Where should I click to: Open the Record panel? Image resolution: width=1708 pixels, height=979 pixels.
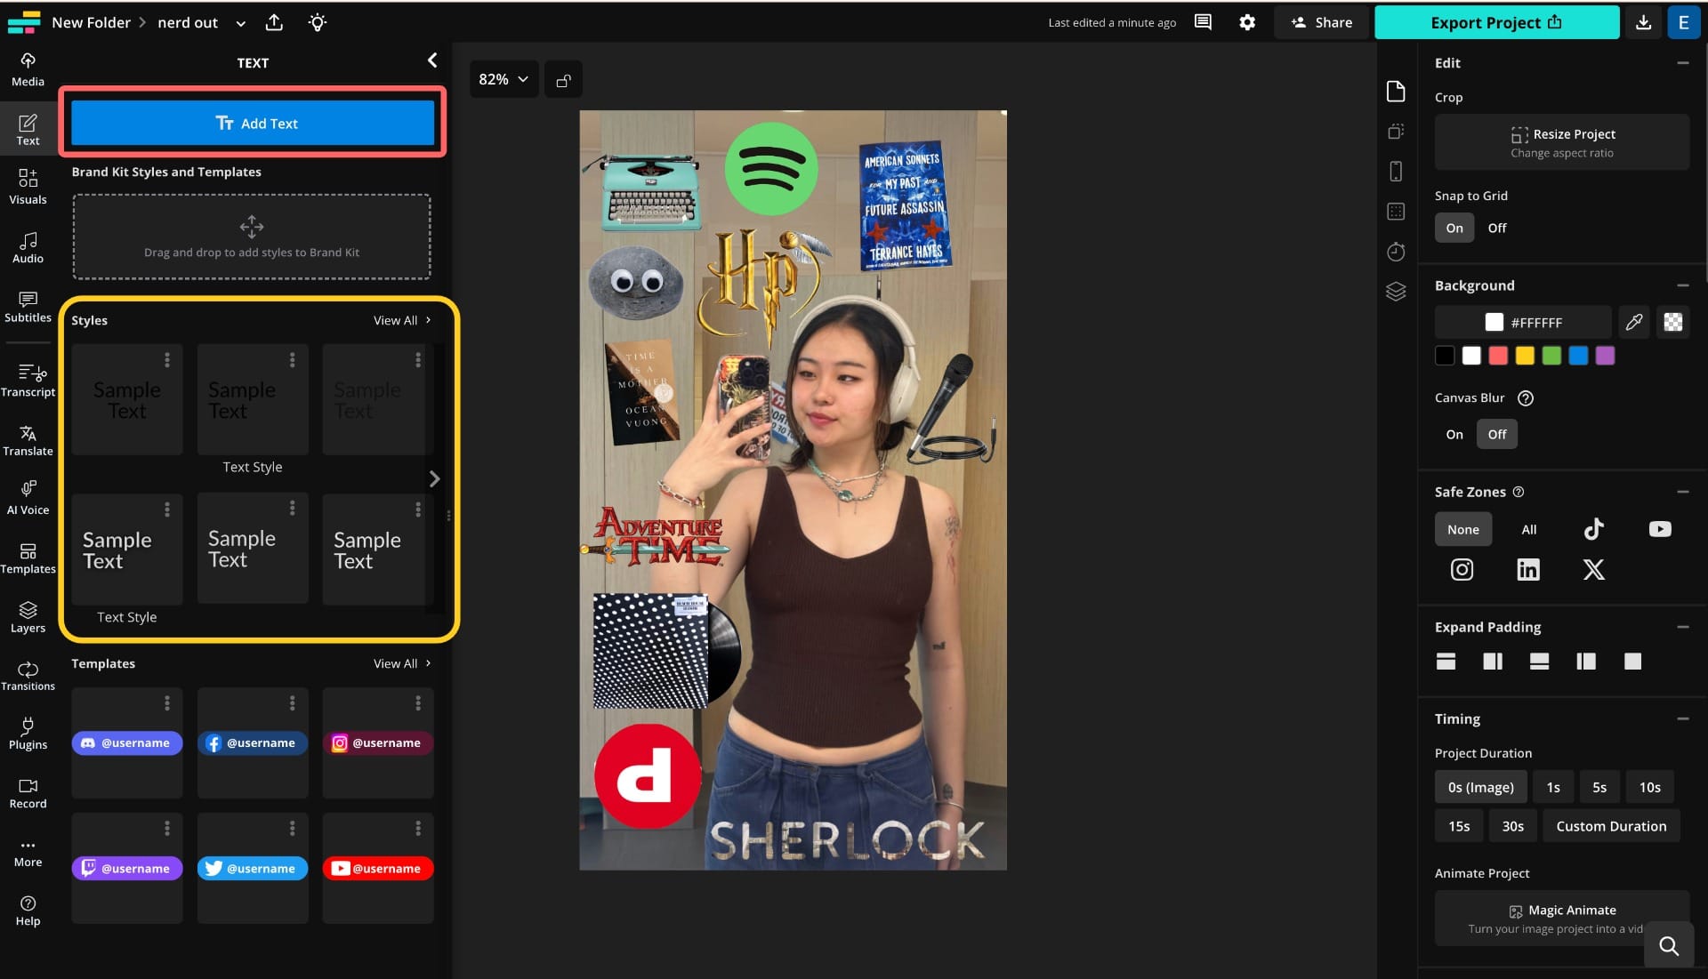click(28, 792)
